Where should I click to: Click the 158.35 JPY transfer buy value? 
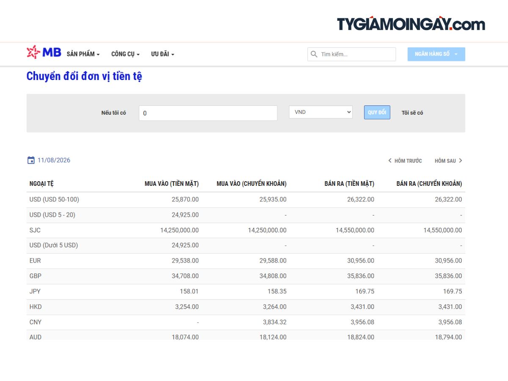(277, 291)
